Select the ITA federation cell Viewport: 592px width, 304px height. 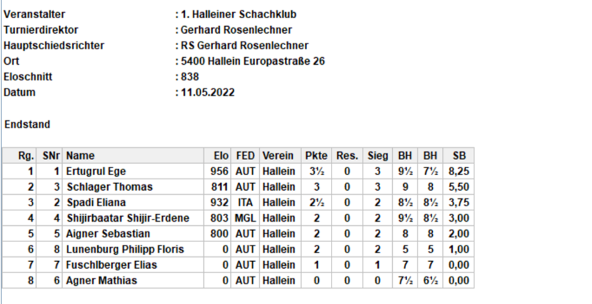click(x=246, y=203)
